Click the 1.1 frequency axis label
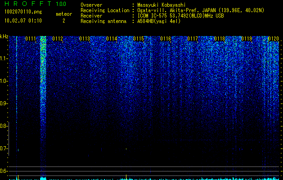 (4, 58)
